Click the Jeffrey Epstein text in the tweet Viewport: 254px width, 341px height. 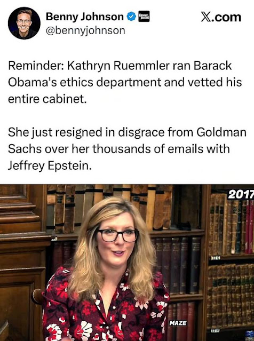[50, 166]
